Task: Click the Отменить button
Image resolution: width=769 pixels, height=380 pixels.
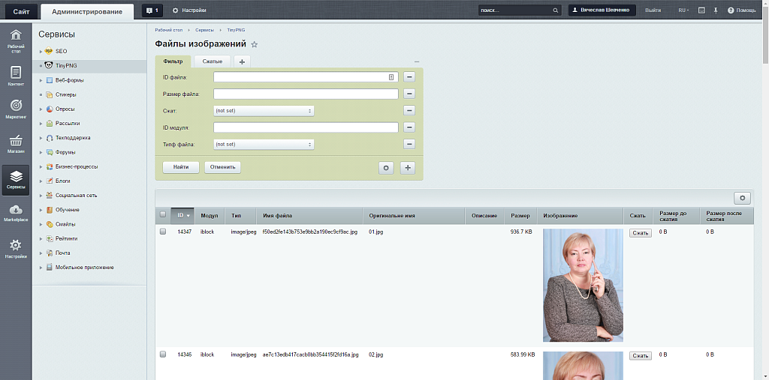Action: tap(222, 167)
